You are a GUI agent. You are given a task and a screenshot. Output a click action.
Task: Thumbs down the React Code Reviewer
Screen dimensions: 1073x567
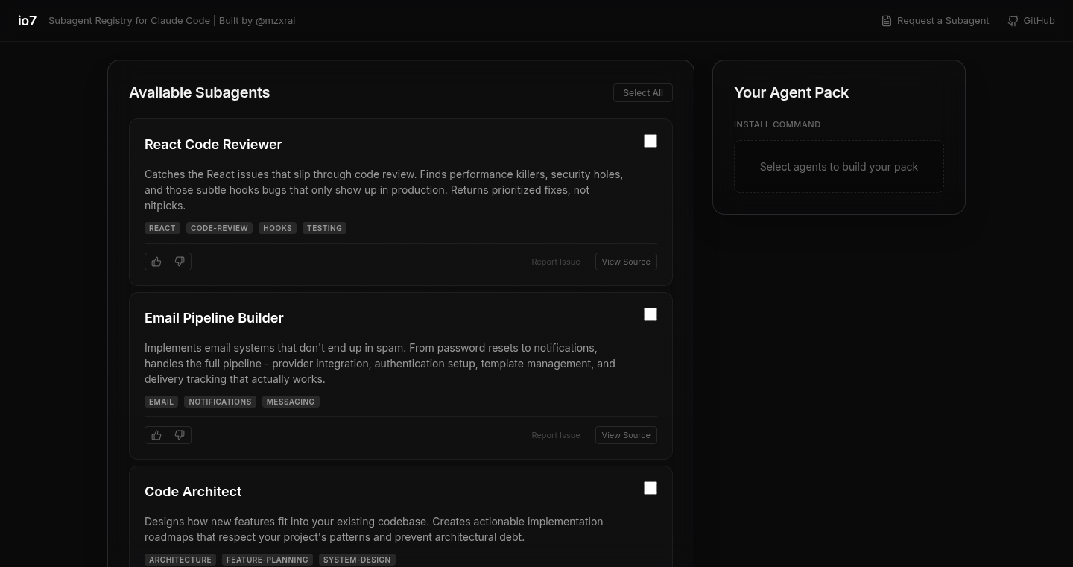180,262
